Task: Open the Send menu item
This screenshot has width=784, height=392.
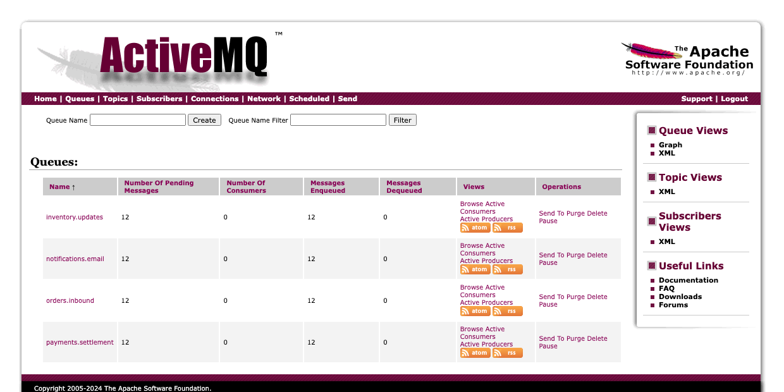Action: [348, 99]
